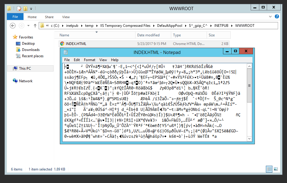Select the INDEX.HTML Chrome file icon
The width and height of the screenshot is (287, 183).
click(62, 44)
